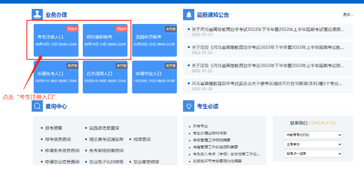This screenshot has width=364, height=190.
Task: Open 考生办理业务时间表 link
Action: [x=210, y=133]
